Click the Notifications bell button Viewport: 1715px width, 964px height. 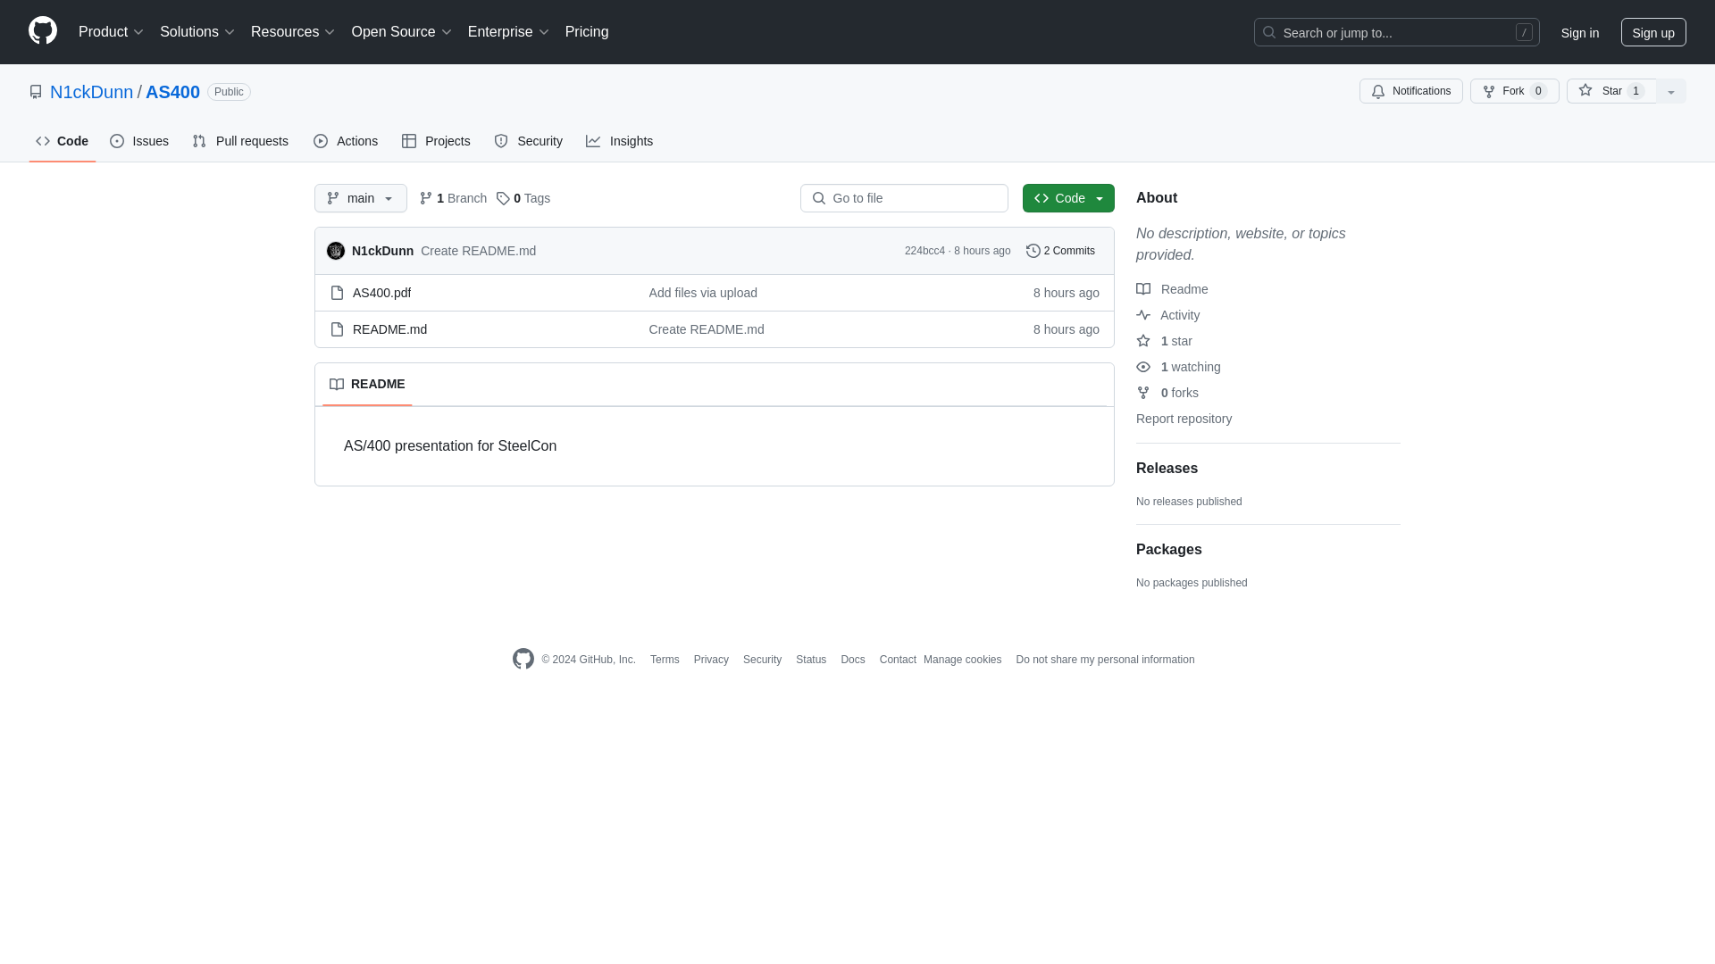tap(1410, 91)
